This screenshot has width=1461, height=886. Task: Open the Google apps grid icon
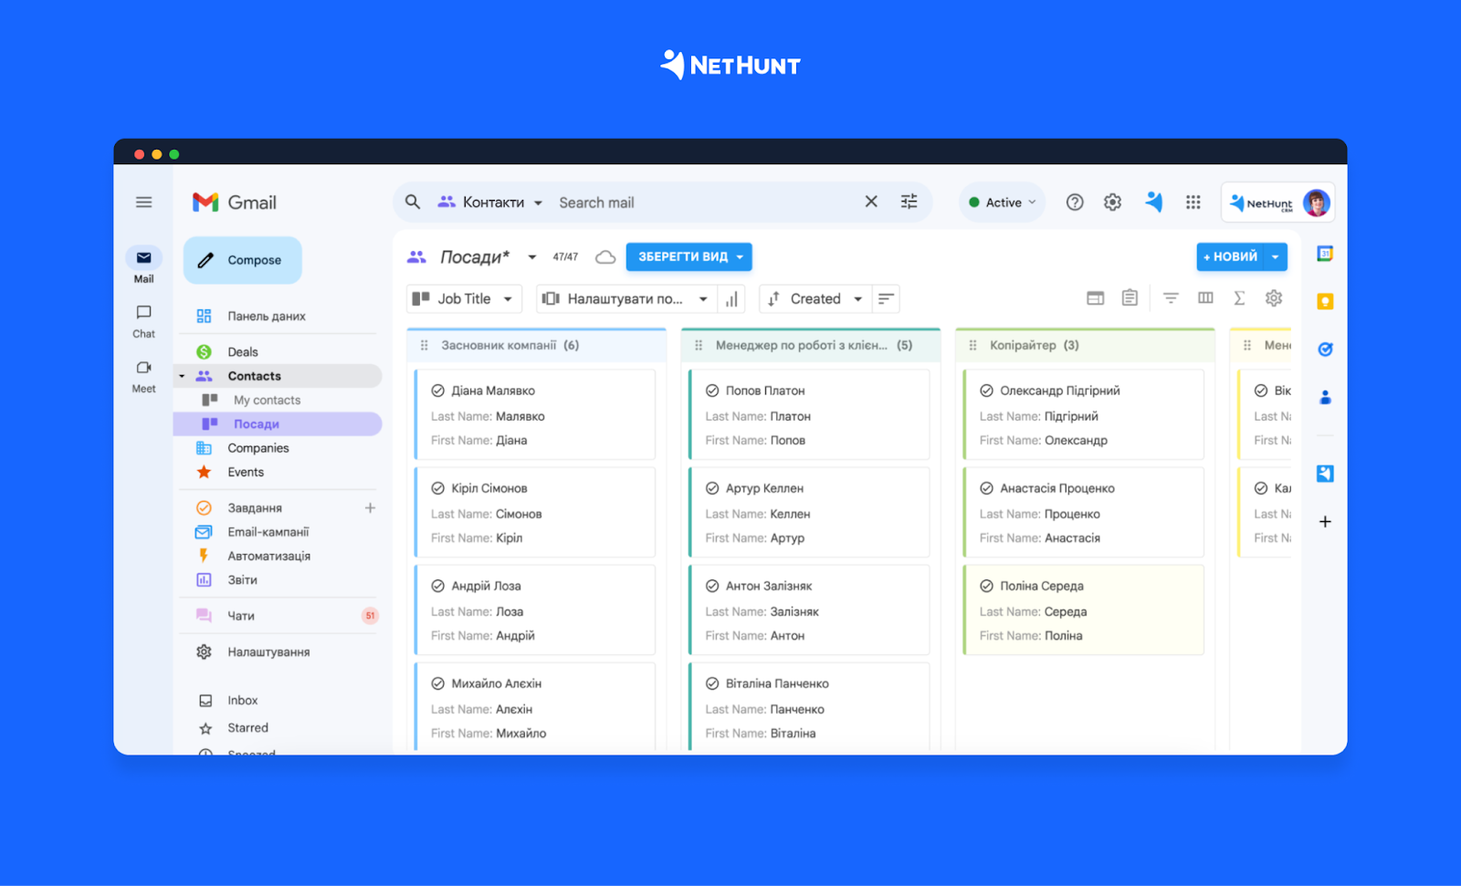tap(1193, 203)
